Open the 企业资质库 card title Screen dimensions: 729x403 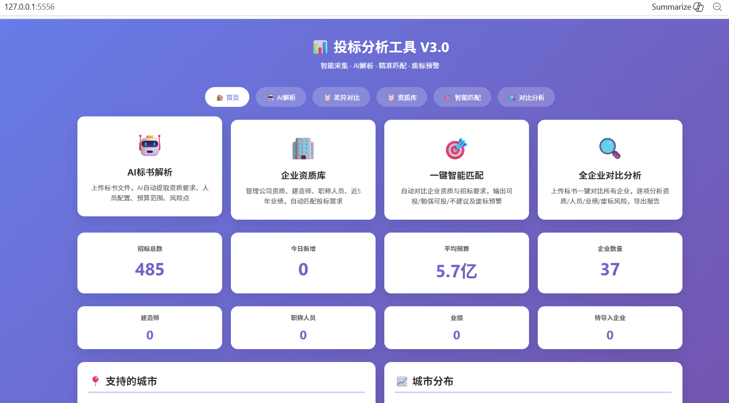tap(303, 175)
